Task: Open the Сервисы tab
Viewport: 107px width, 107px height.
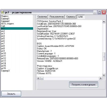Action: pyautogui.click(x=71, y=17)
